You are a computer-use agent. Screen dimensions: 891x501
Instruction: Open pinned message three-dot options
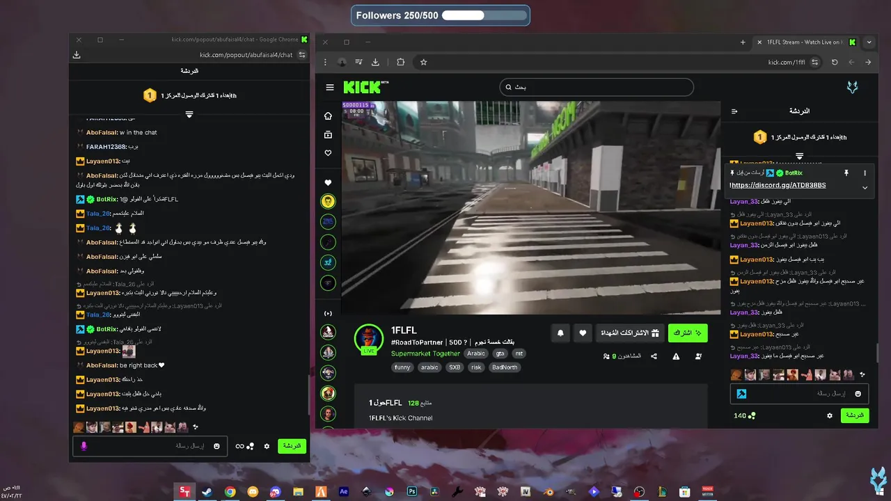(865, 173)
